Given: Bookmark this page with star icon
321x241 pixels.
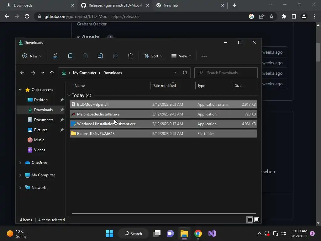Looking at the screenshot, I should pos(271,16).
